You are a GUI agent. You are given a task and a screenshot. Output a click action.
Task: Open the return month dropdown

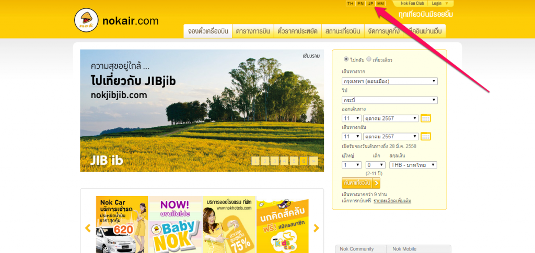tap(391, 136)
